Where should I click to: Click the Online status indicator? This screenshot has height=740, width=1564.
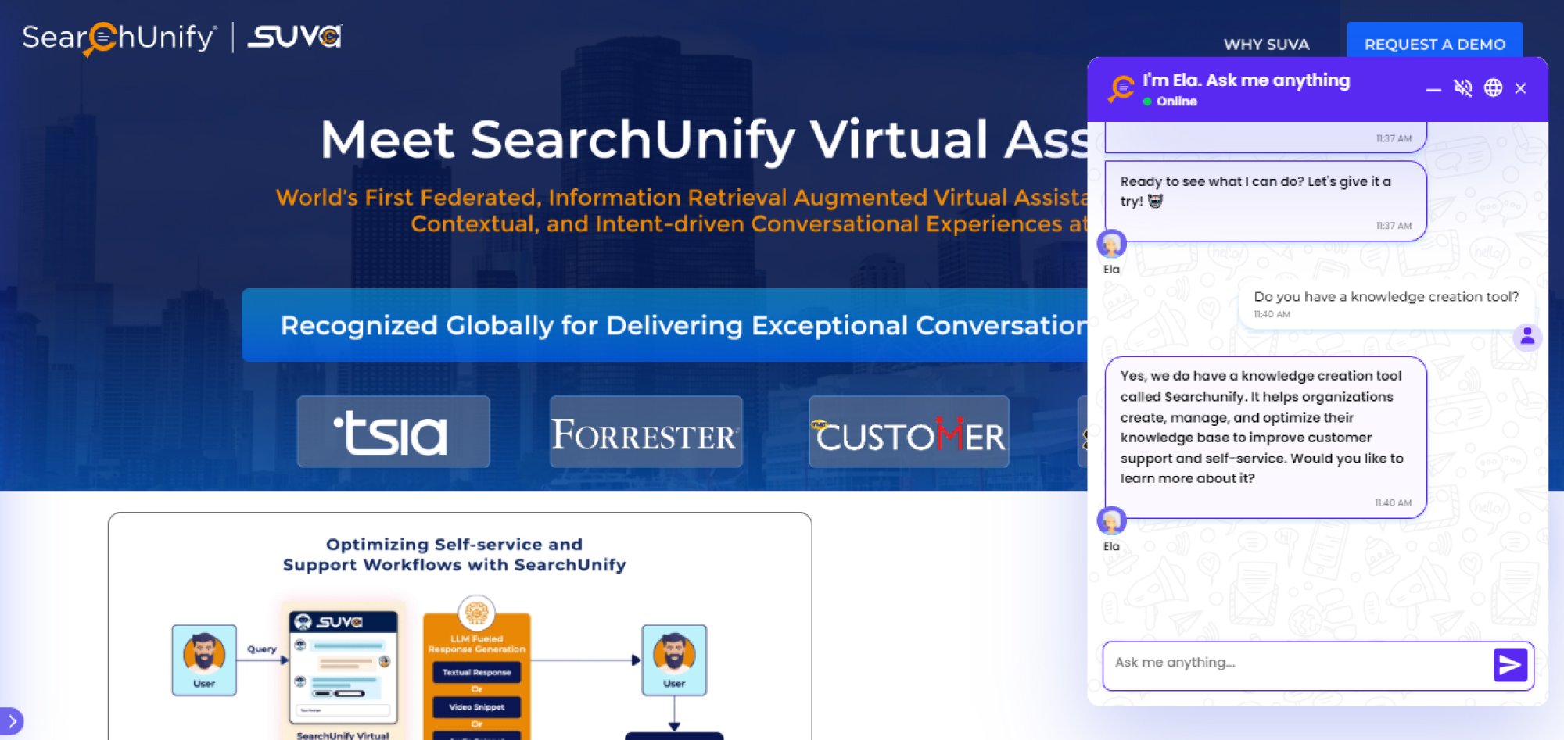[x=1170, y=102]
